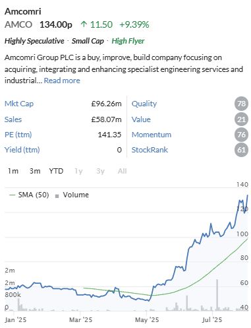Open the Momentum rank link

(x=152, y=135)
